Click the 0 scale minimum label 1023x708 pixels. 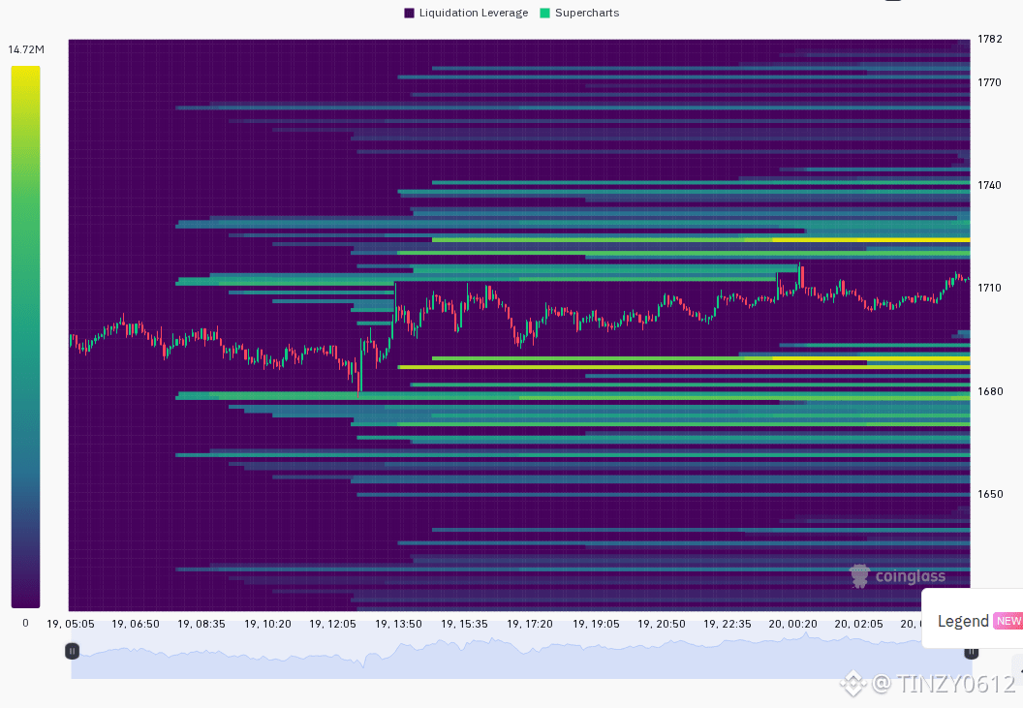[x=25, y=623]
